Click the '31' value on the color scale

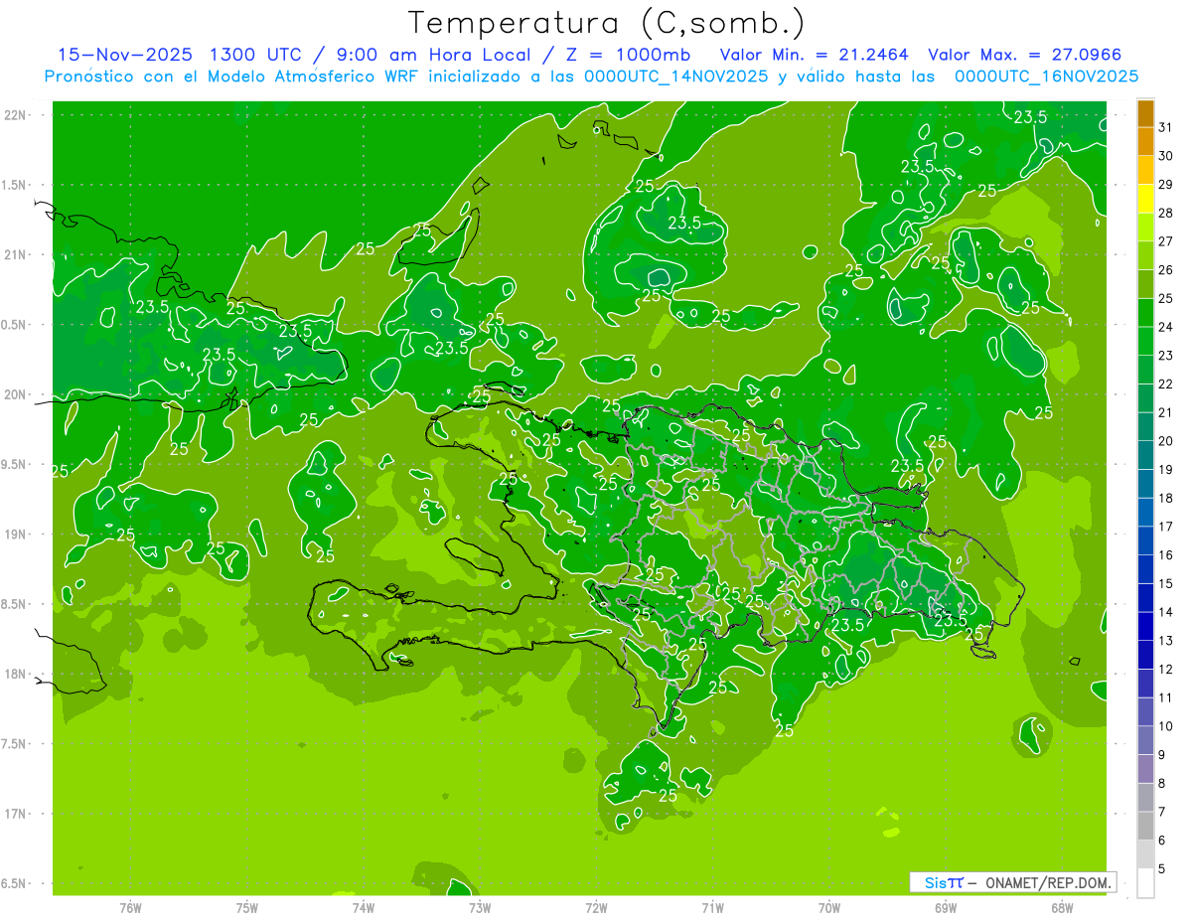coord(1166,127)
